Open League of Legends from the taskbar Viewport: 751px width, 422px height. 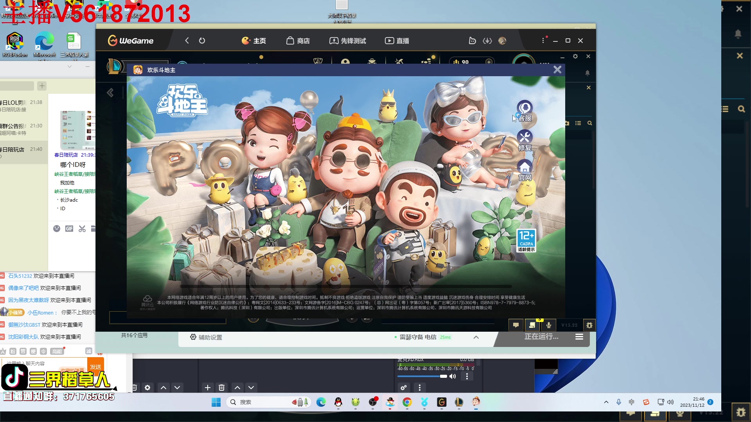coord(459,402)
